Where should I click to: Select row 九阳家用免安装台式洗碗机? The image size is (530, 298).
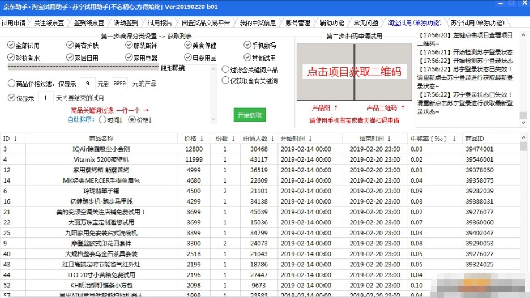tap(260, 233)
